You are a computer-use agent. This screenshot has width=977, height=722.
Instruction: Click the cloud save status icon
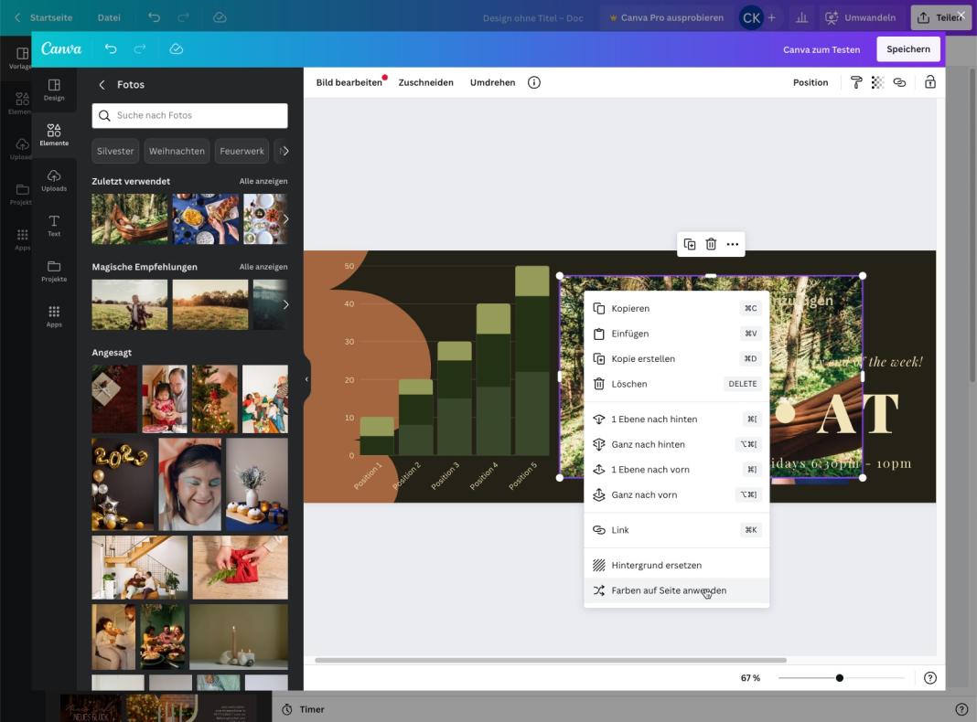177,48
